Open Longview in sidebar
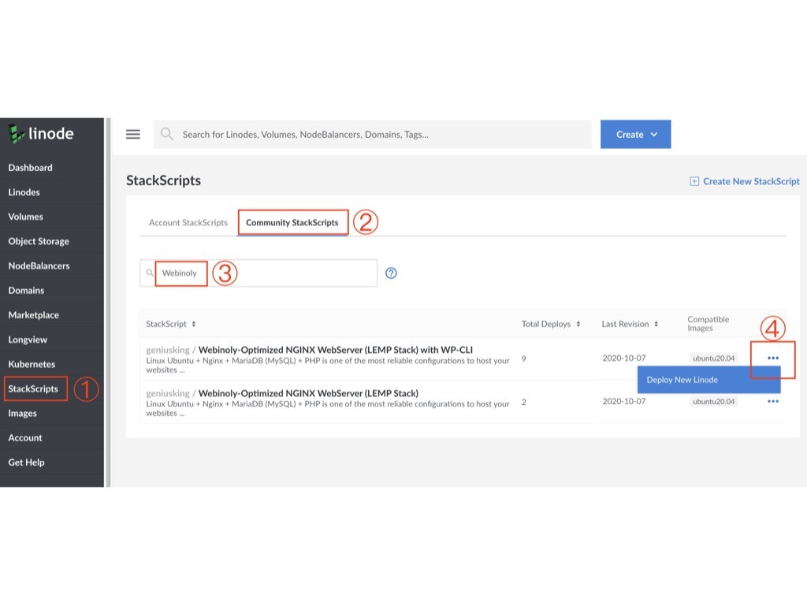Image resolution: width=807 pixels, height=605 pixels. (x=28, y=340)
